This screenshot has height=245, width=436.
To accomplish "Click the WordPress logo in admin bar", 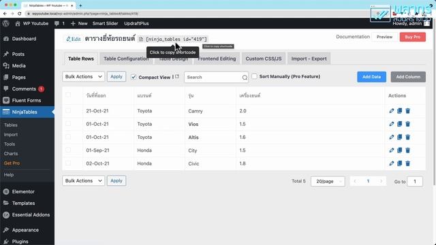I will point(6,23).
